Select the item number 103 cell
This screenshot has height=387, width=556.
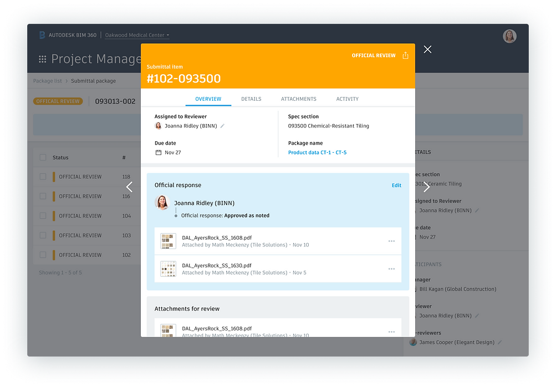tap(126, 235)
